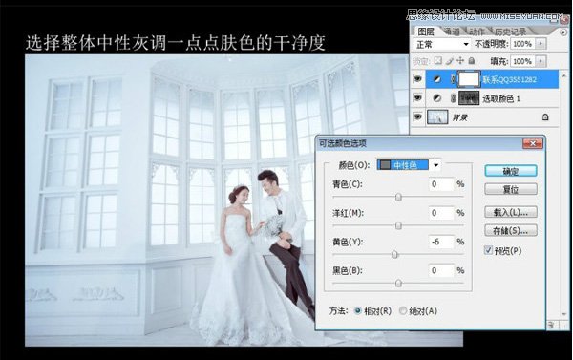This screenshot has height=360, width=573.
Task: Click the 不透明度 100% field
Action: [x=523, y=44]
